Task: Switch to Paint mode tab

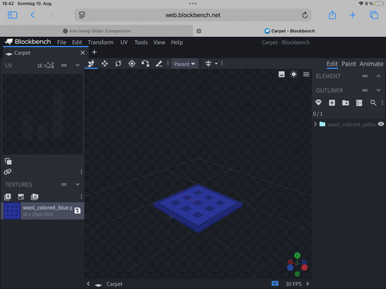Action: [x=349, y=64]
